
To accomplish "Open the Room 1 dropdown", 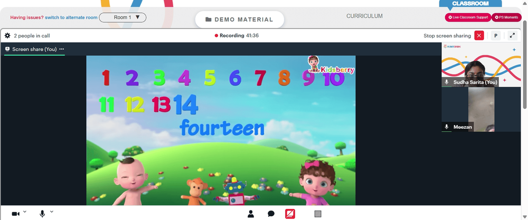I will point(122,17).
